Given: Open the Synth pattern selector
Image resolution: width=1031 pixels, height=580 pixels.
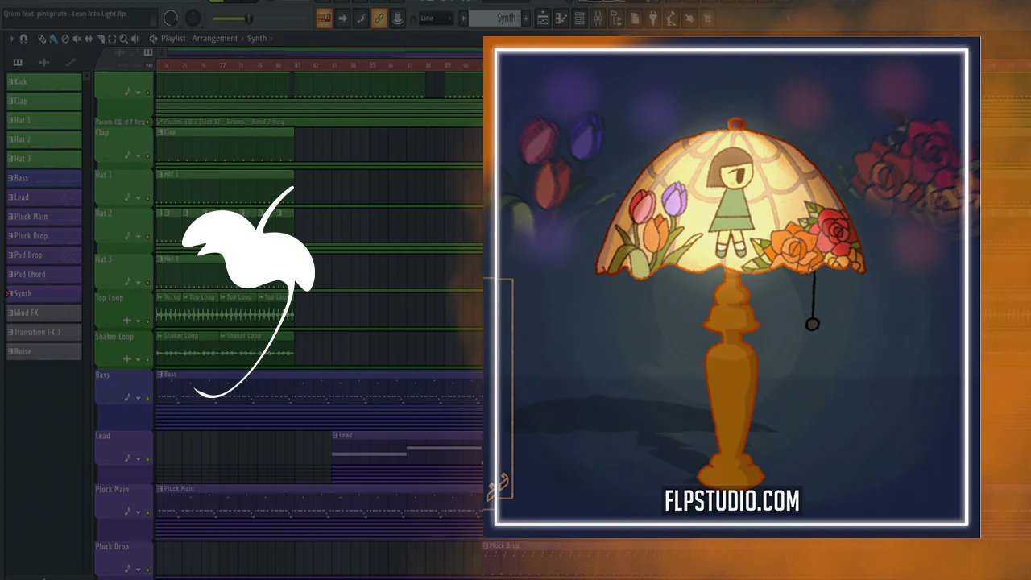Looking at the screenshot, I should point(495,19).
